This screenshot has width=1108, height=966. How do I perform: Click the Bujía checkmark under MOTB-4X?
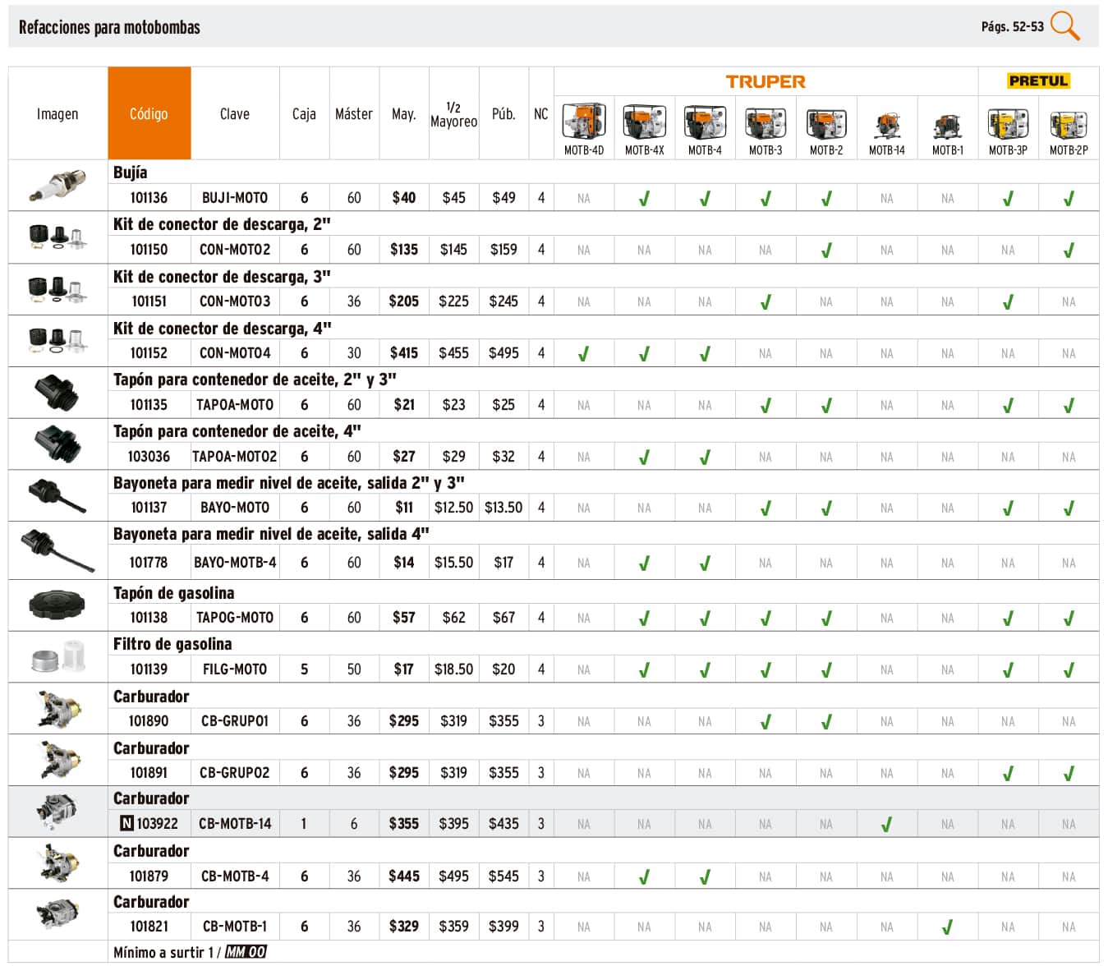click(645, 198)
